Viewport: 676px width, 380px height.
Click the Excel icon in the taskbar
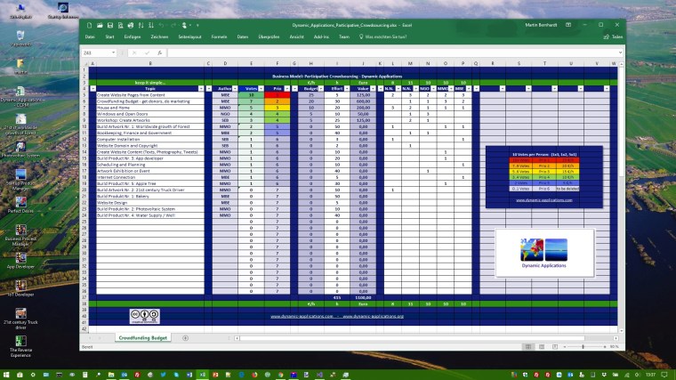(204, 374)
